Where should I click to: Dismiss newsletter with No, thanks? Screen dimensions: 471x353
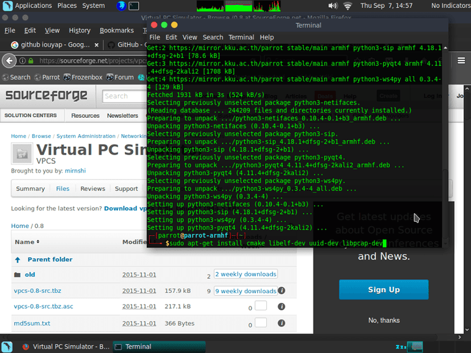[384, 320]
